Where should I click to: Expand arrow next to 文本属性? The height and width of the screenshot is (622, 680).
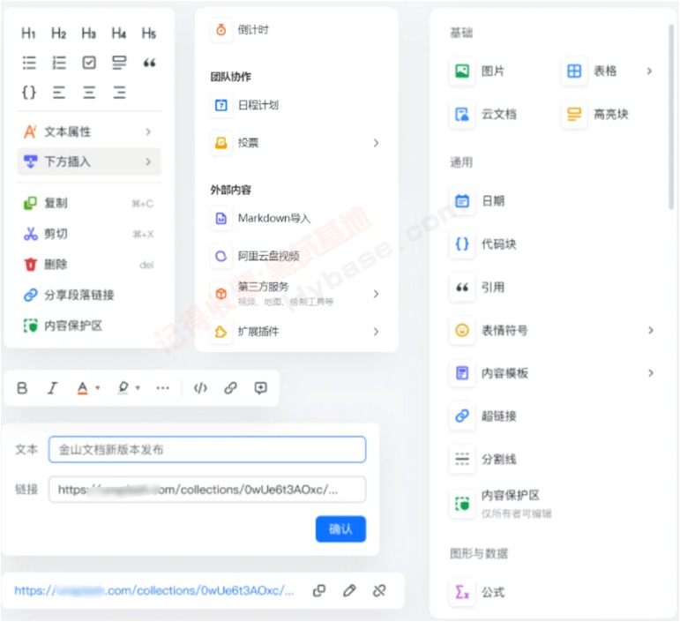click(148, 131)
